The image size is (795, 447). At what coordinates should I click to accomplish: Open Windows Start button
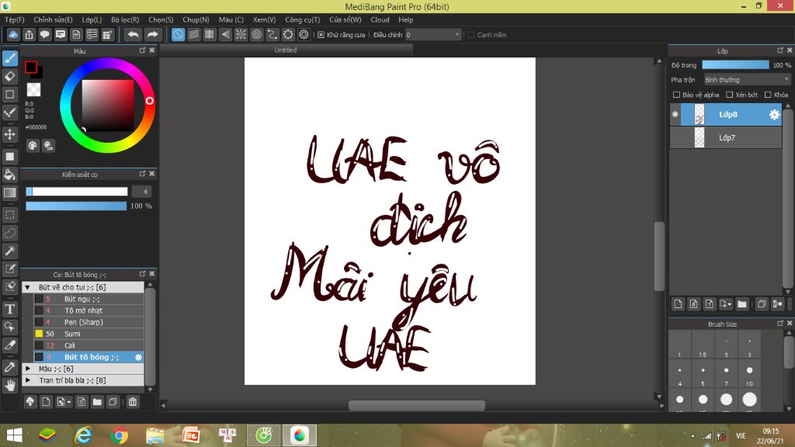click(x=14, y=435)
